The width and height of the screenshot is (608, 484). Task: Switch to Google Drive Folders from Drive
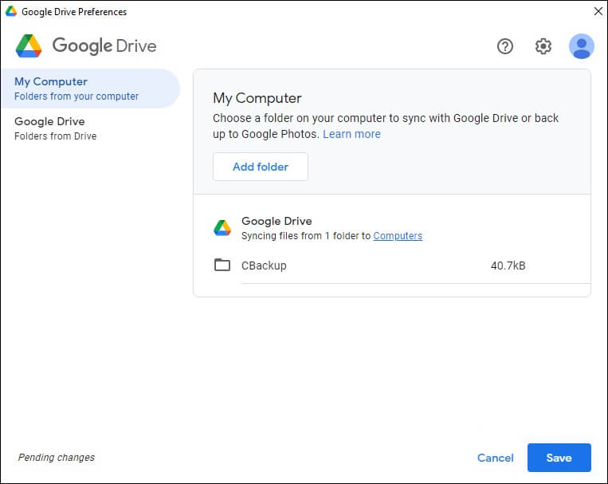click(90, 128)
